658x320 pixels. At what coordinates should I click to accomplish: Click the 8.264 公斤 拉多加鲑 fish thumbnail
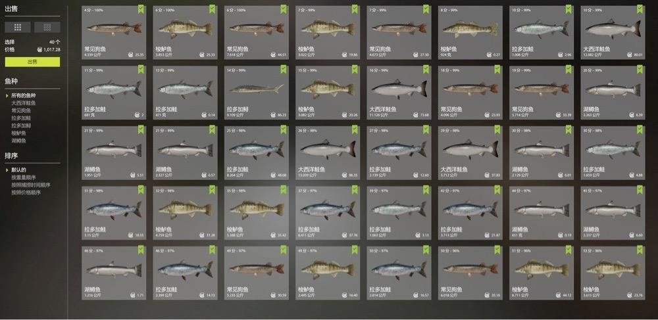tap(257, 153)
